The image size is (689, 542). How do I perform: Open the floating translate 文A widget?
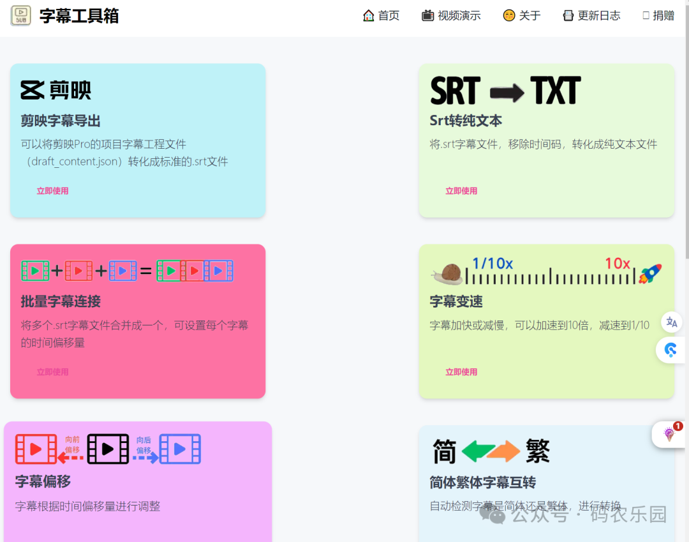[x=670, y=322]
